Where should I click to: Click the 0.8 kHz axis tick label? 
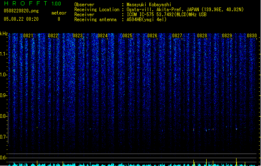pos(3,116)
